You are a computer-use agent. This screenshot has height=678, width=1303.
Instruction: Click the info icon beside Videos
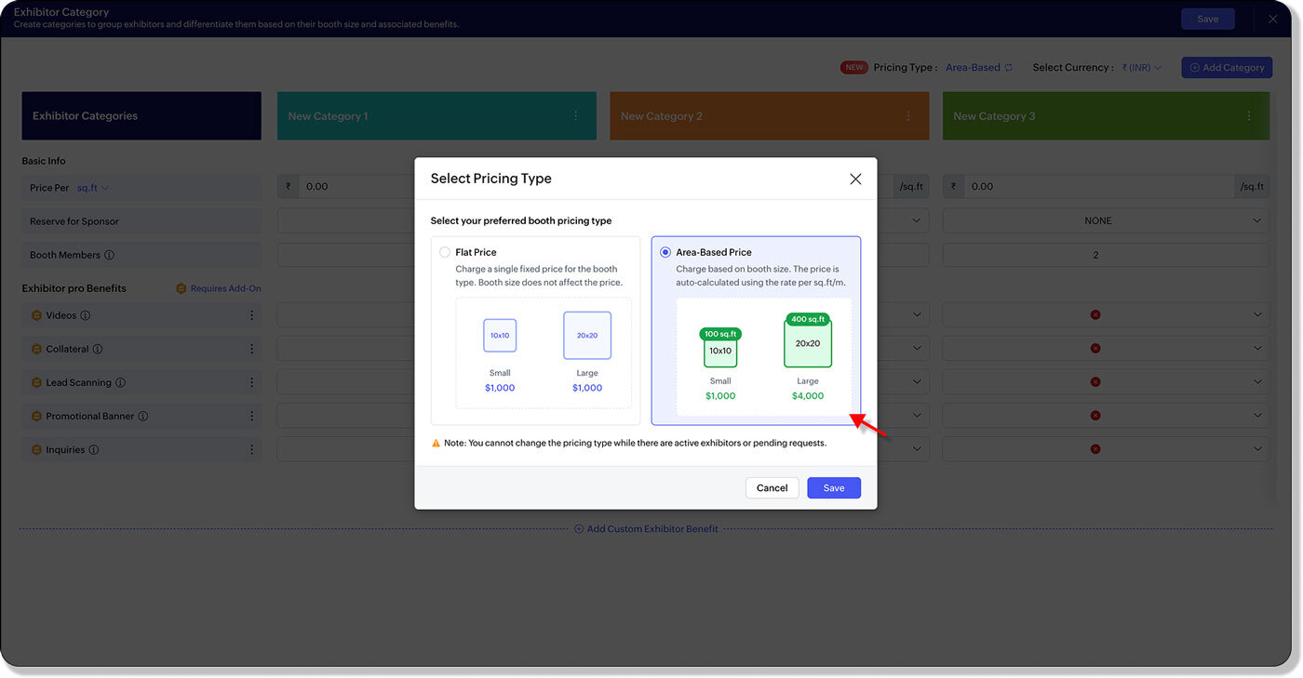[x=86, y=315]
